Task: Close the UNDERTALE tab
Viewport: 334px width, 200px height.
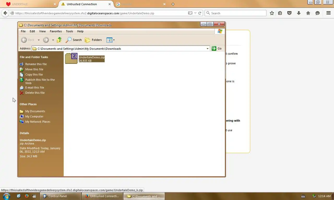Action: (x=55, y=4)
